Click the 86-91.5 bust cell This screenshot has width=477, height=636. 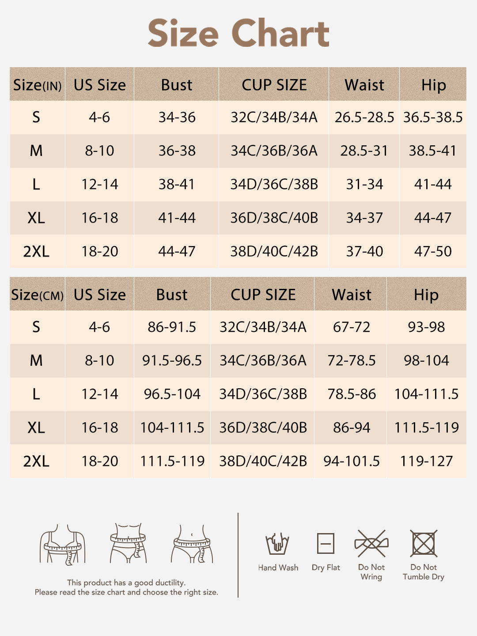(172, 327)
